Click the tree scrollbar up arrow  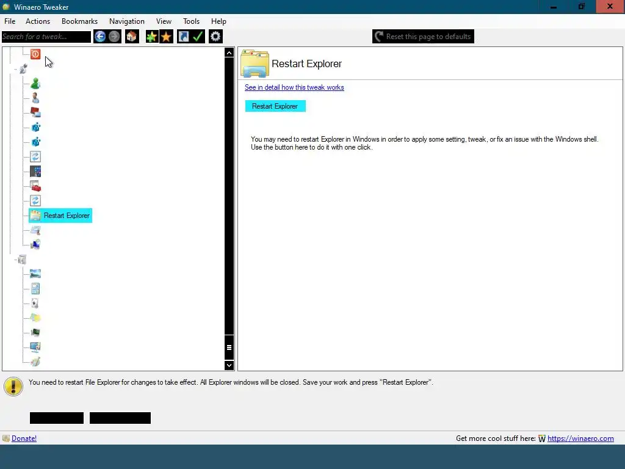229,53
